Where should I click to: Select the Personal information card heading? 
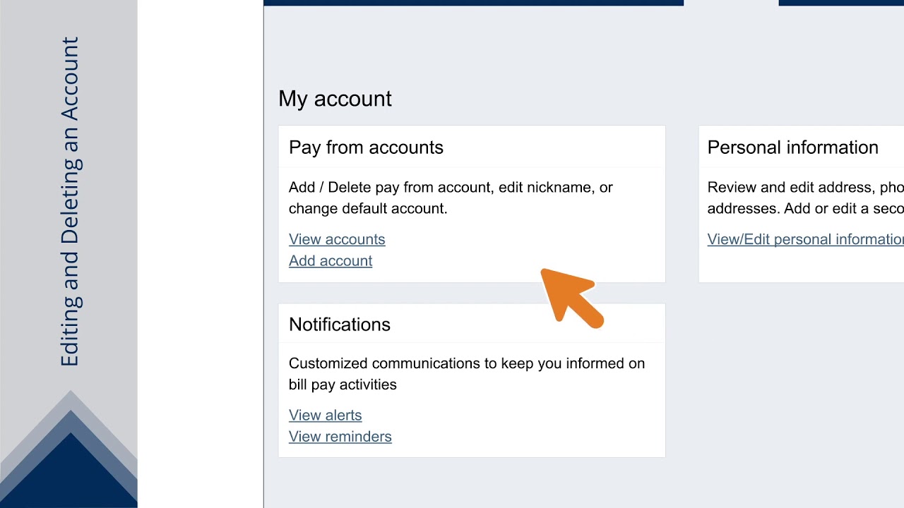792,147
